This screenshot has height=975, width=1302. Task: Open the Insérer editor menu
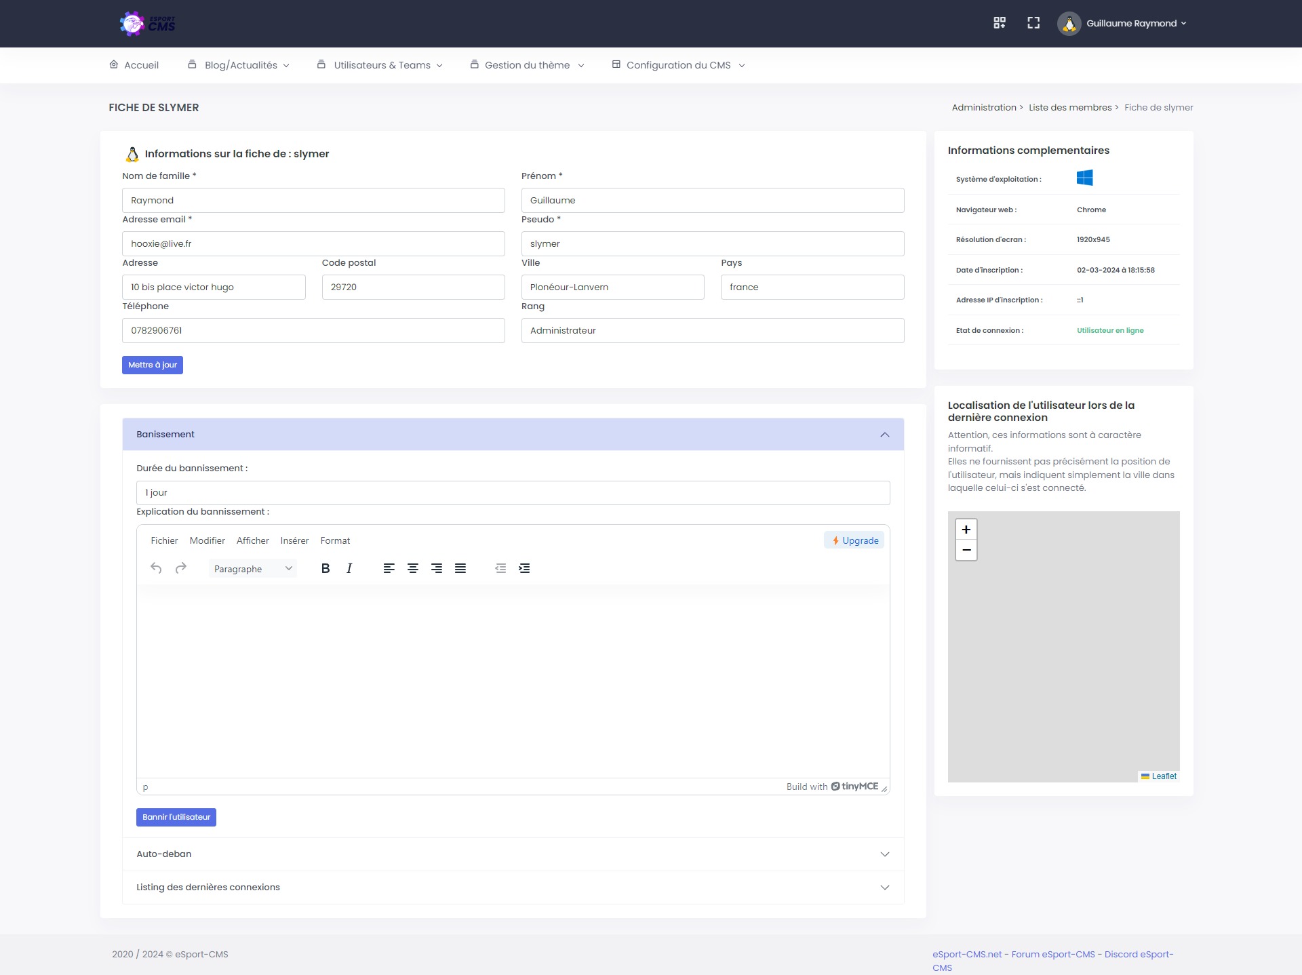(294, 540)
